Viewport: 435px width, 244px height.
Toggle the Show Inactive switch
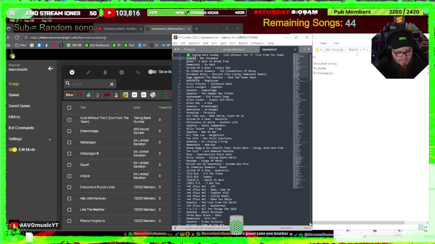click(152, 72)
